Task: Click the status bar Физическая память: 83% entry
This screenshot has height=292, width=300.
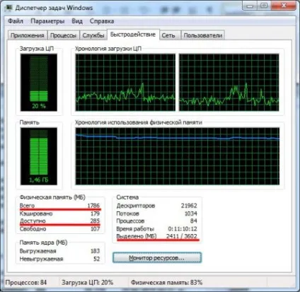Action: tap(166, 282)
